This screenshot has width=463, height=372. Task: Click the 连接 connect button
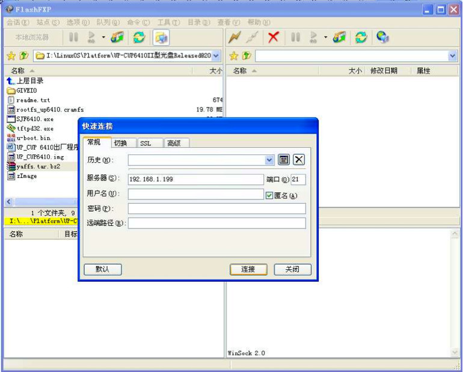(x=248, y=269)
